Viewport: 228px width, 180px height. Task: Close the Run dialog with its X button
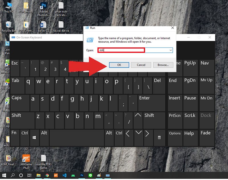173,28
